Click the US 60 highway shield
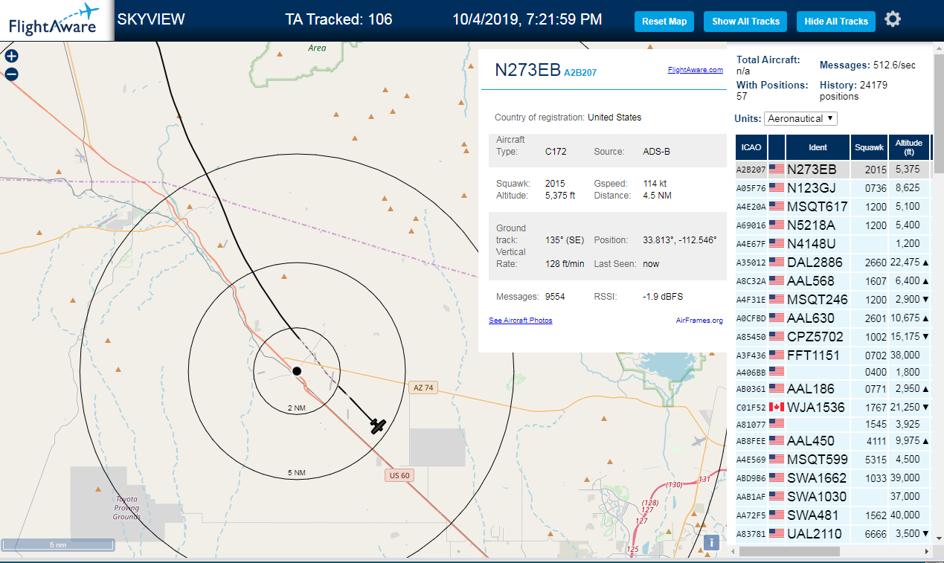This screenshot has height=563, width=944. [399, 475]
